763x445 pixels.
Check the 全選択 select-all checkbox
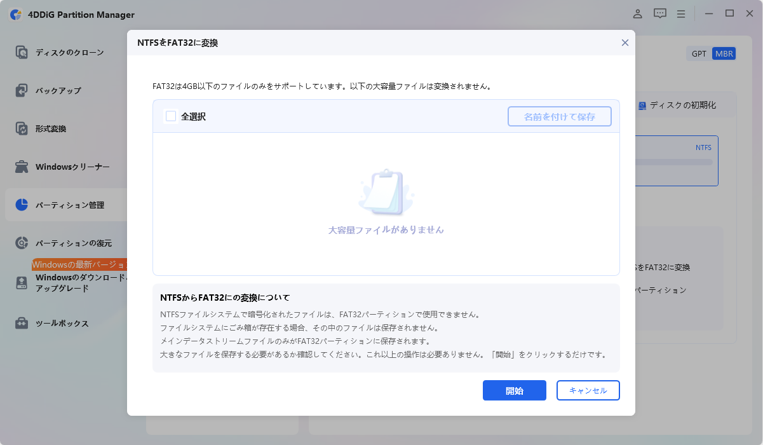pyautogui.click(x=170, y=116)
